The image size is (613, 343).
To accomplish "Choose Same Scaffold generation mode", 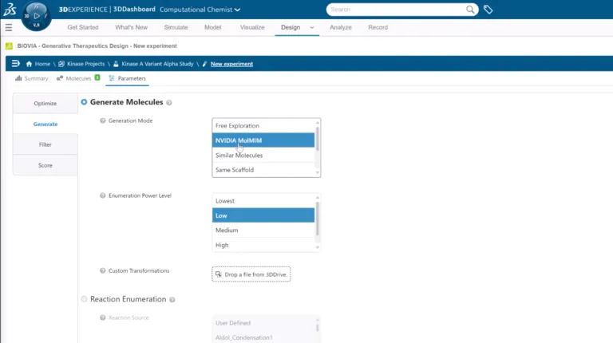I will [x=263, y=170].
